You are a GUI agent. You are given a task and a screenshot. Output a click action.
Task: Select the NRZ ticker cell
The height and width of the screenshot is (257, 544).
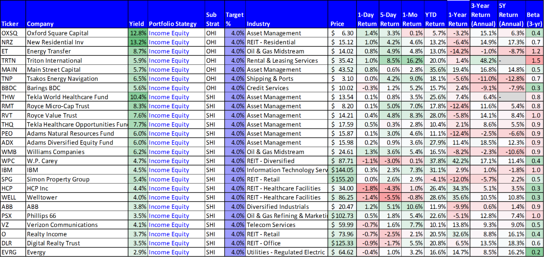tap(13, 42)
